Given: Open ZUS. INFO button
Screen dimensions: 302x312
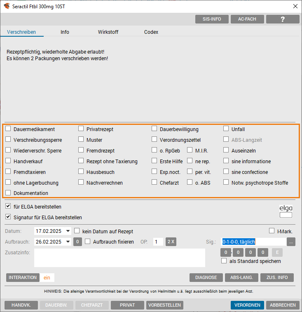Looking at the screenshot, I should pos(277,277).
